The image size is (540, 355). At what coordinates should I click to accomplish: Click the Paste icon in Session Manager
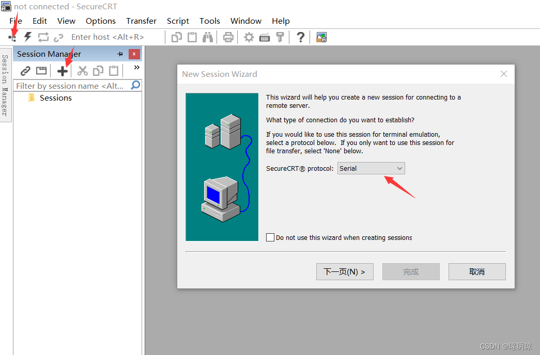point(114,71)
